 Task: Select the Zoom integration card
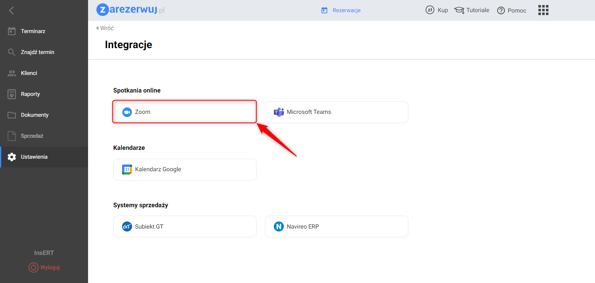(x=184, y=112)
